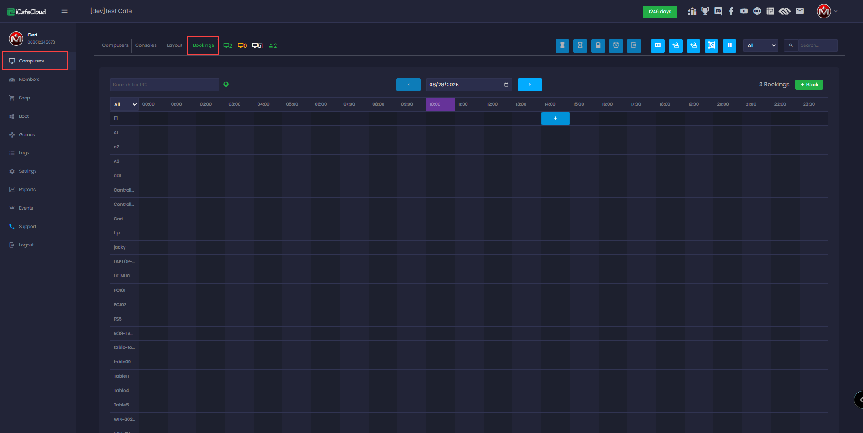This screenshot has height=433, width=863.
Task: Click the blue plus booking slot at 14:00
Action: tap(555, 118)
